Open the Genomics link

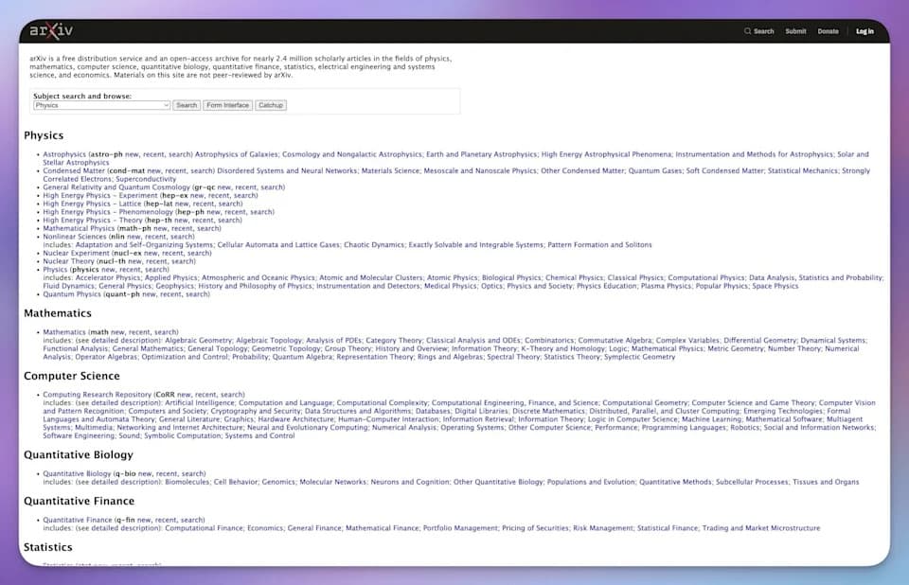click(x=278, y=482)
